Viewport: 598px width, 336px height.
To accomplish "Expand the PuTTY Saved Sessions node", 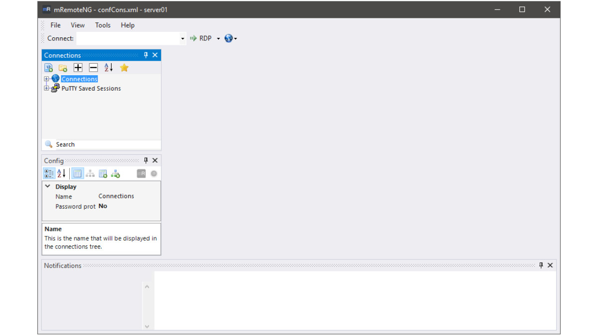I will [x=46, y=89].
